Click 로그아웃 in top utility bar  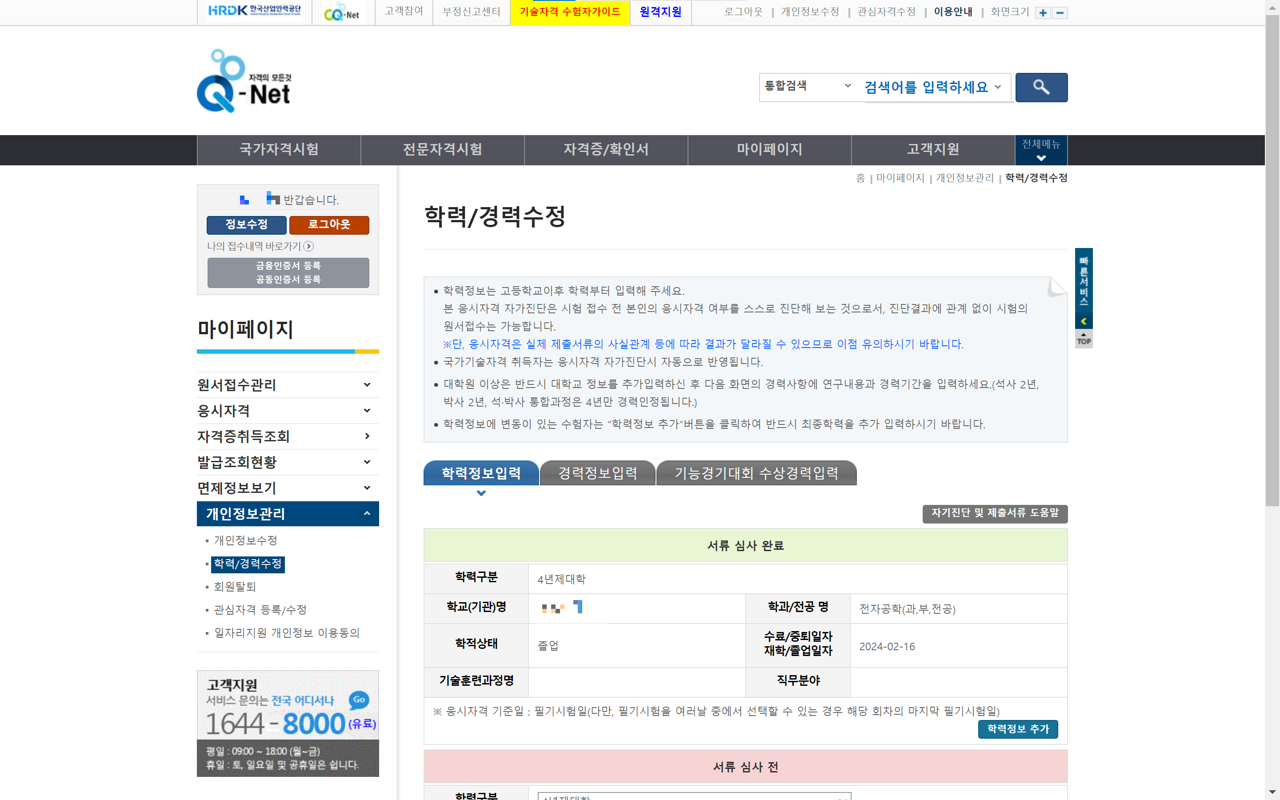743,12
